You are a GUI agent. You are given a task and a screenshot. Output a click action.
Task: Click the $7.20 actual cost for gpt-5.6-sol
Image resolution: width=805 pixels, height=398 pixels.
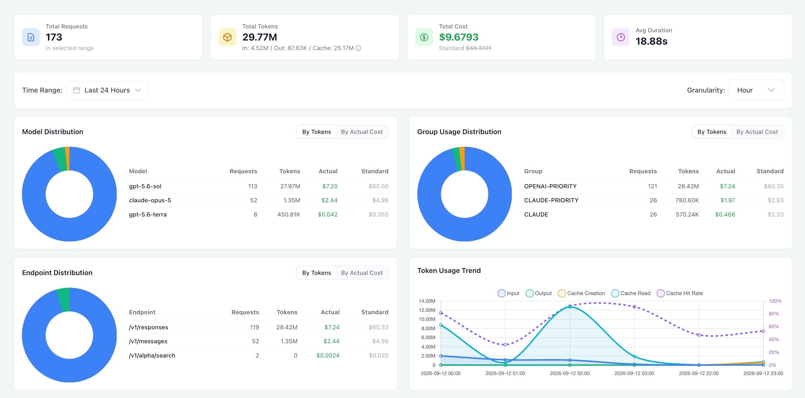point(330,186)
